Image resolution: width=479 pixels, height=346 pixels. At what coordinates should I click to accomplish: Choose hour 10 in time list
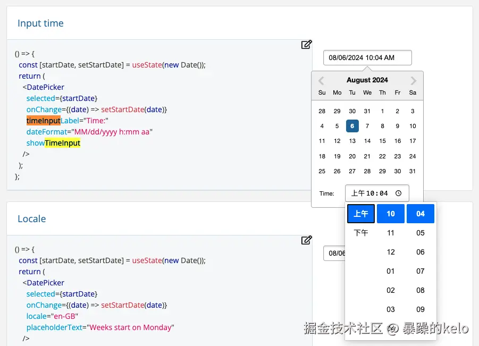tap(391, 214)
